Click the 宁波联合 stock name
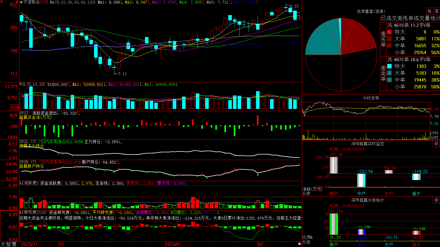This screenshot has width=440, height=247. pyautogui.click(x=32, y=2)
